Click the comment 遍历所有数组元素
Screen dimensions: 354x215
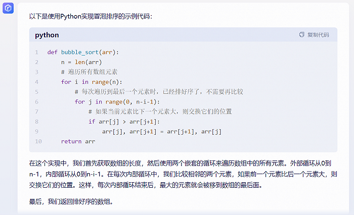(x=90, y=72)
